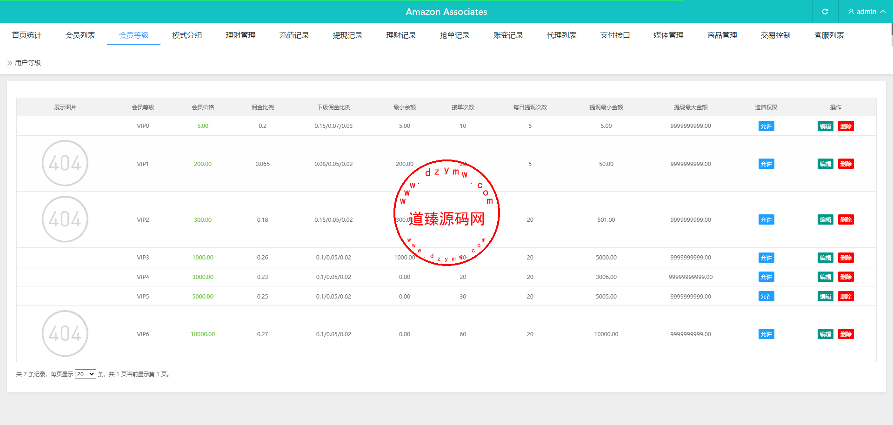This screenshot has width=893, height=425.
Task: Click the 佣金比例 column header
Action: click(x=262, y=107)
